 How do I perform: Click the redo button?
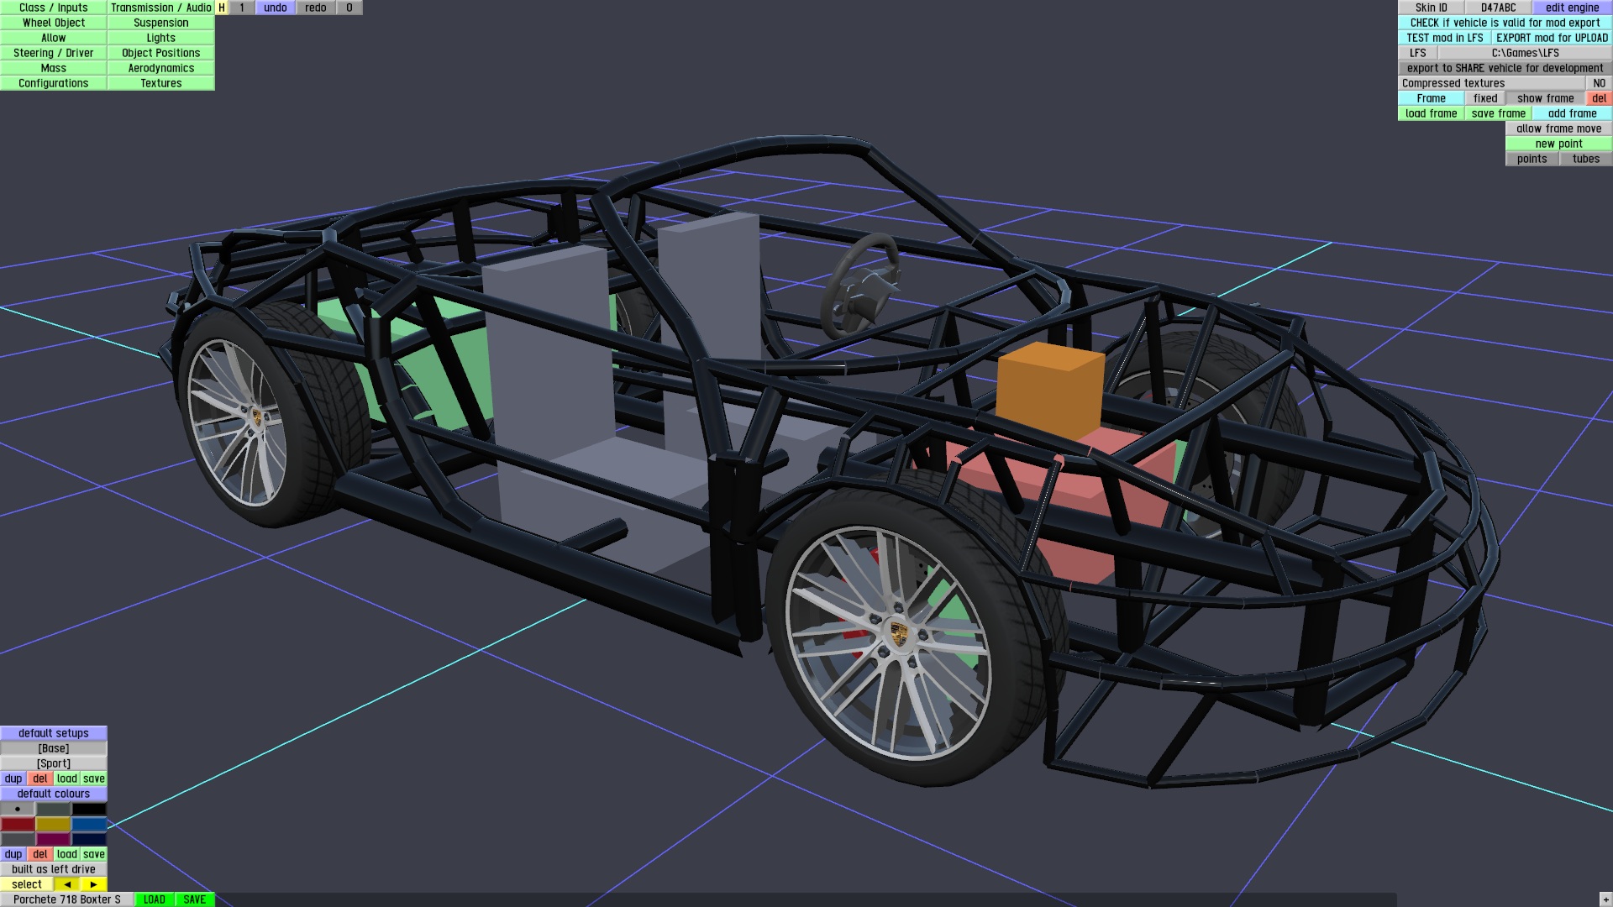(x=316, y=8)
